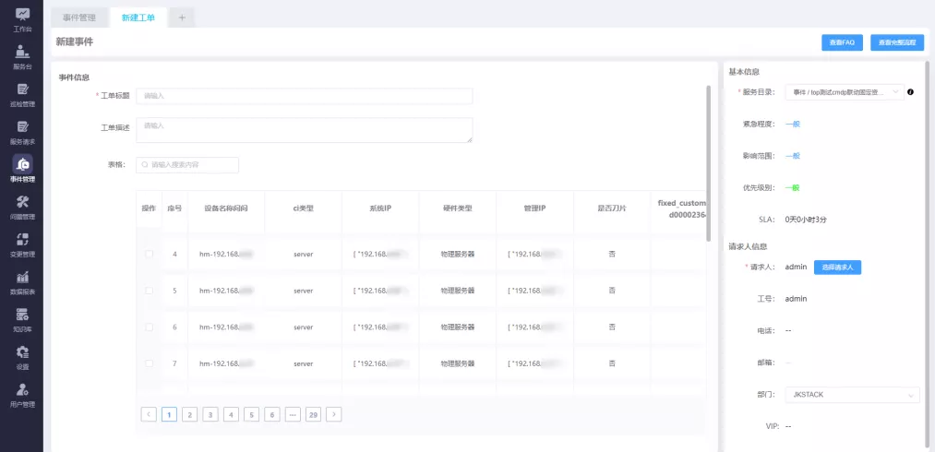Switch to the 事件管理 tab
Image resolution: width=935 pixels, height=452 pixels.
(79, 18)
